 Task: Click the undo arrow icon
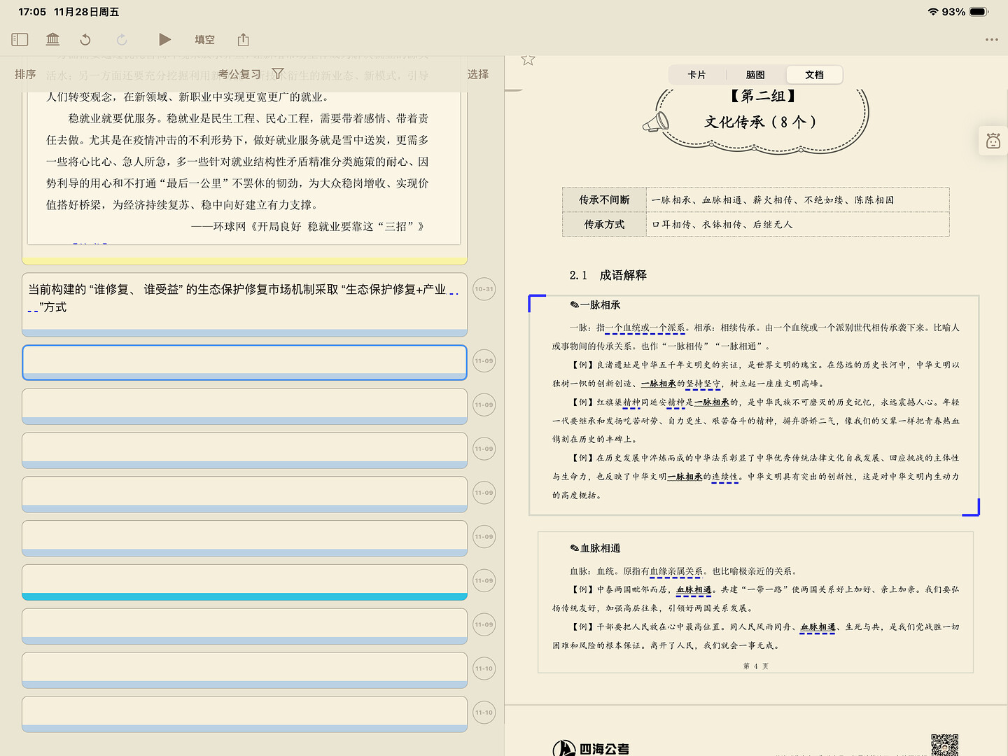[x=85, y=40]
